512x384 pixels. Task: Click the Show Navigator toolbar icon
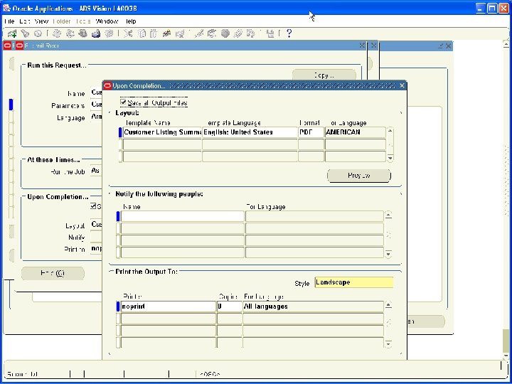(37, 33)
